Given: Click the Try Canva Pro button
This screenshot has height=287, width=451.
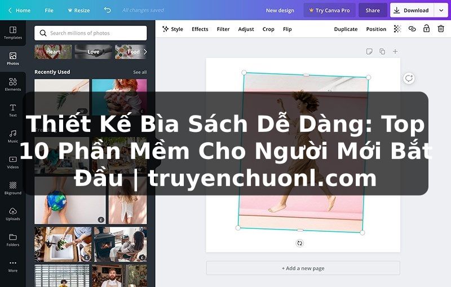Looking at the screenshot, I should click(329, 10).
